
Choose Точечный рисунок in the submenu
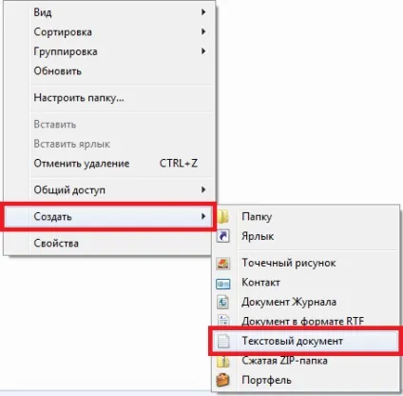tap(306, 263)
